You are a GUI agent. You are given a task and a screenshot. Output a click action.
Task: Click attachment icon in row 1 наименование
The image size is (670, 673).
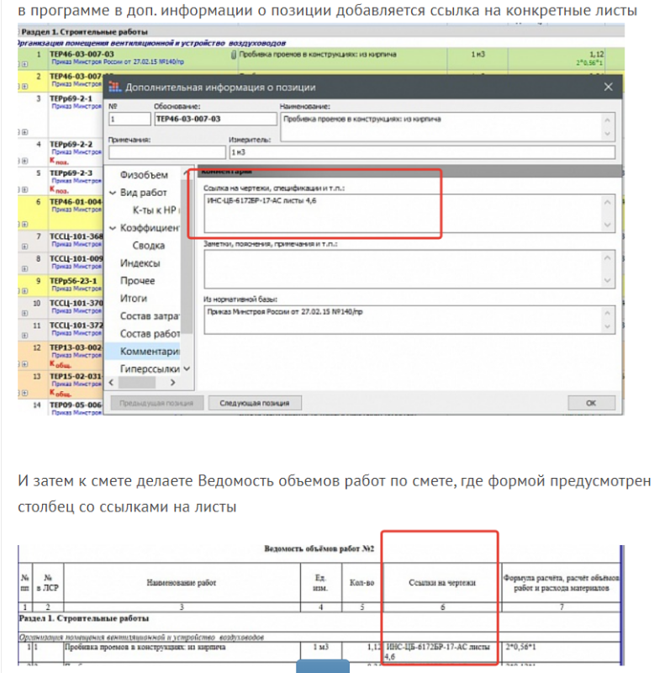point(234,55)
